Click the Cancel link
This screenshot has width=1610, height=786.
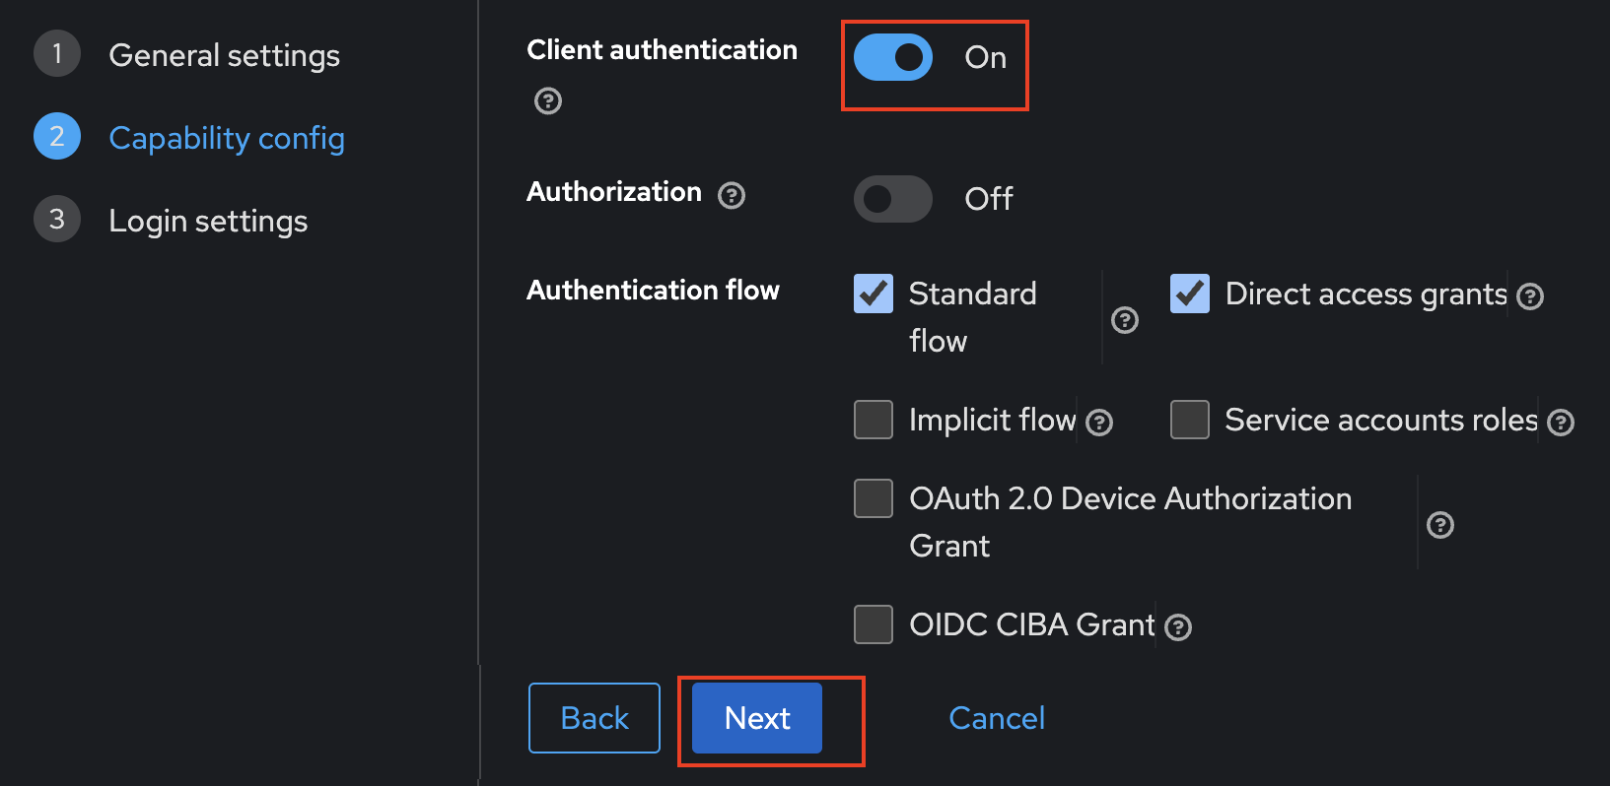(x=997, y=718)
